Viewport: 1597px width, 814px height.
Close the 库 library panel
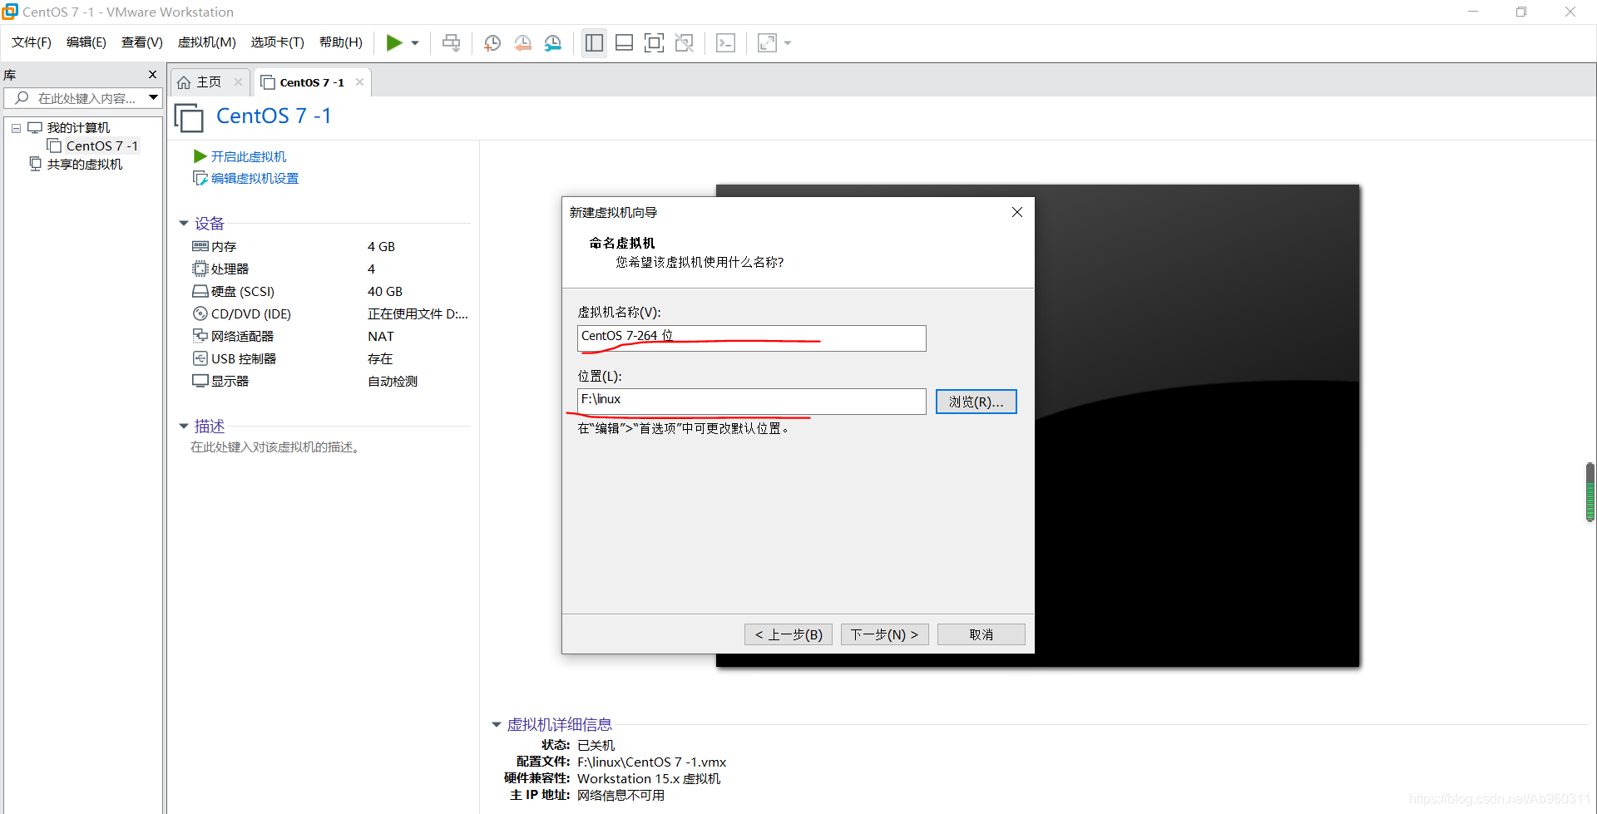(x=152, y=74)
